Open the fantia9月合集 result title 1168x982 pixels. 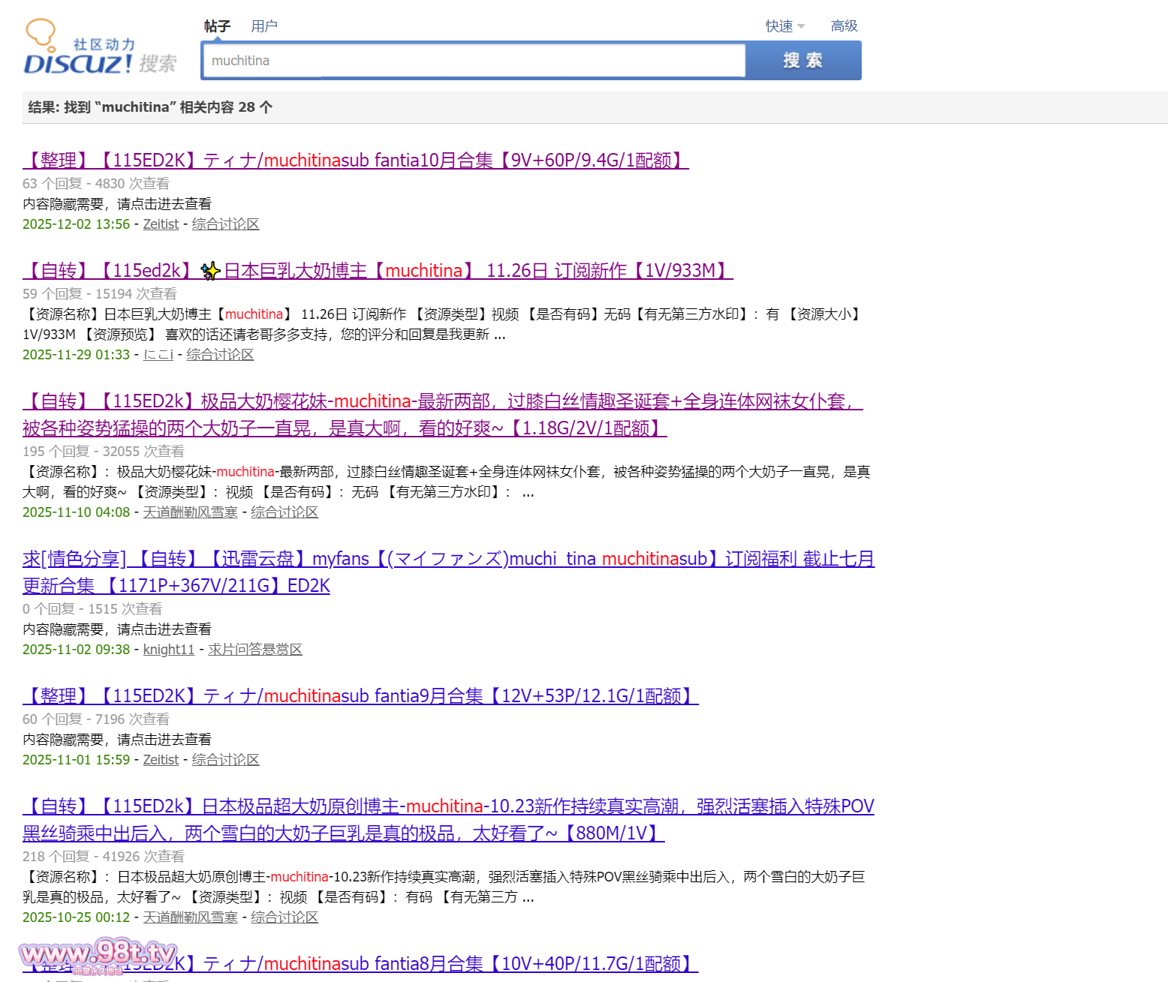pyautogui.click(x=360, y=696)
